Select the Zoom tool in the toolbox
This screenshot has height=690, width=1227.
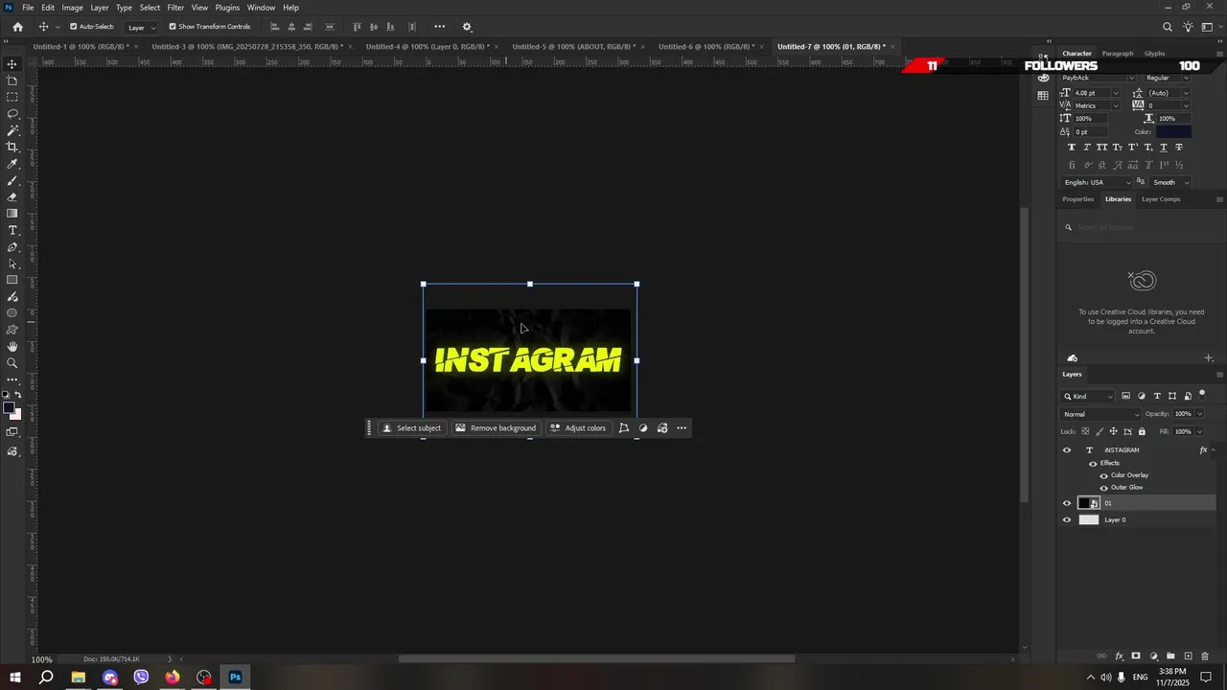click(12, 363)
